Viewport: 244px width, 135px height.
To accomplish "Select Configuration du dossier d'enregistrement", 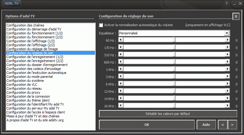I will tap(50, 65).
